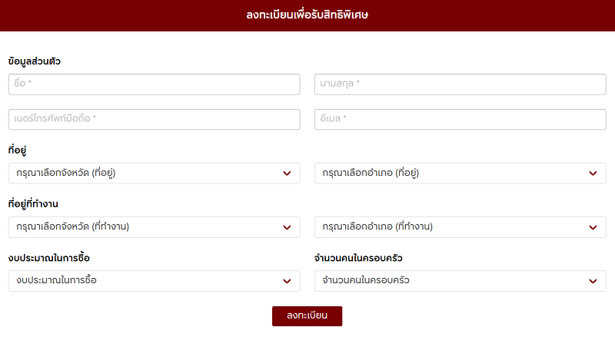Screen dimensions: 615x337
Task: Focus the เบอร์โทรศัพท์มือถือ phone number field
Action: pyautogui.click(x=154, y=119)
